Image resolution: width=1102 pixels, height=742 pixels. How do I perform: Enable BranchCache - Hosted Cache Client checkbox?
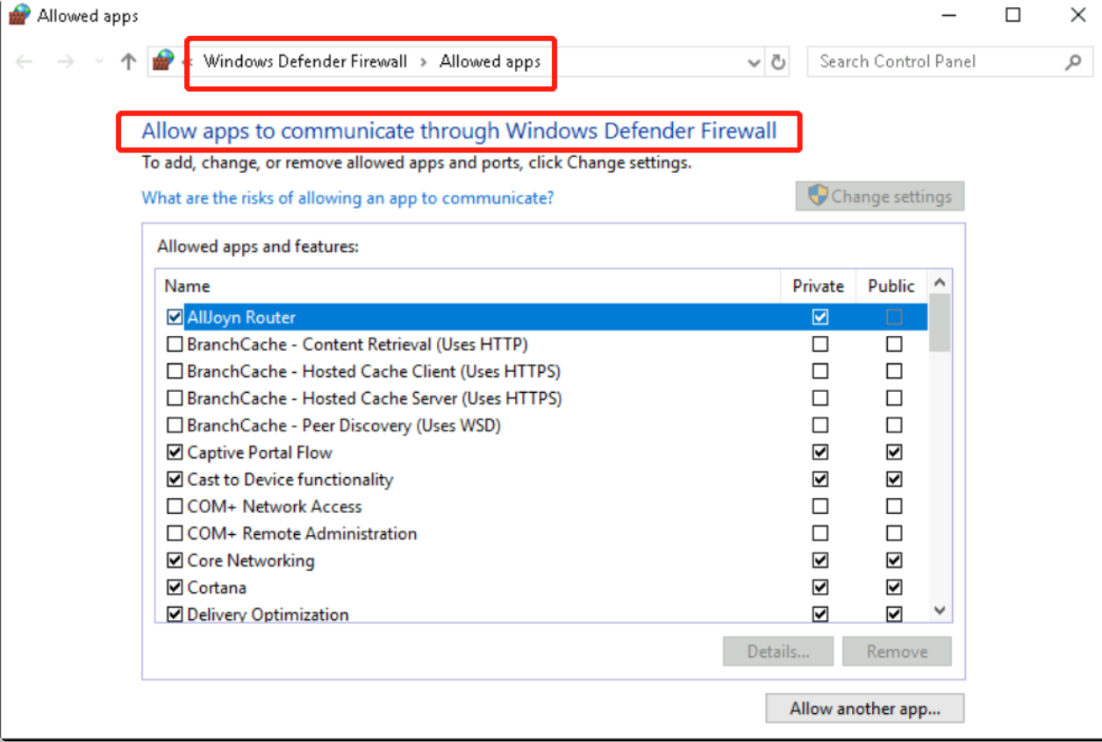[x=175, y=372]
